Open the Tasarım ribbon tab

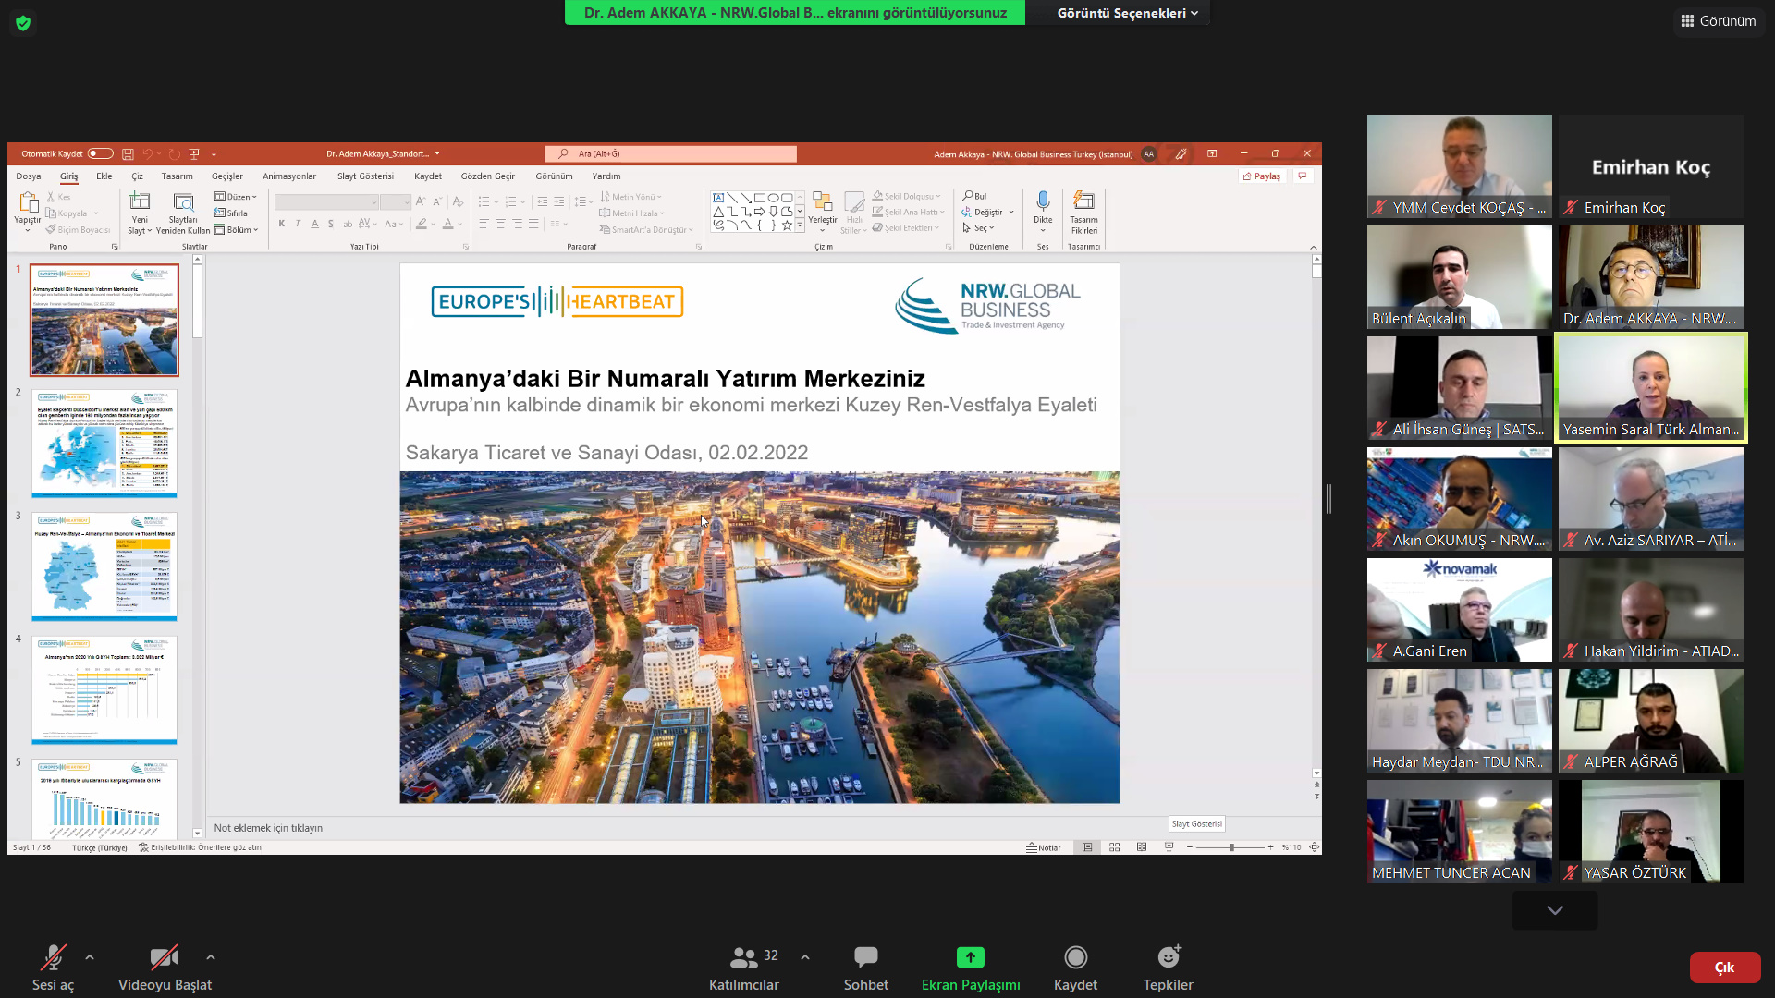click(177, 176)
